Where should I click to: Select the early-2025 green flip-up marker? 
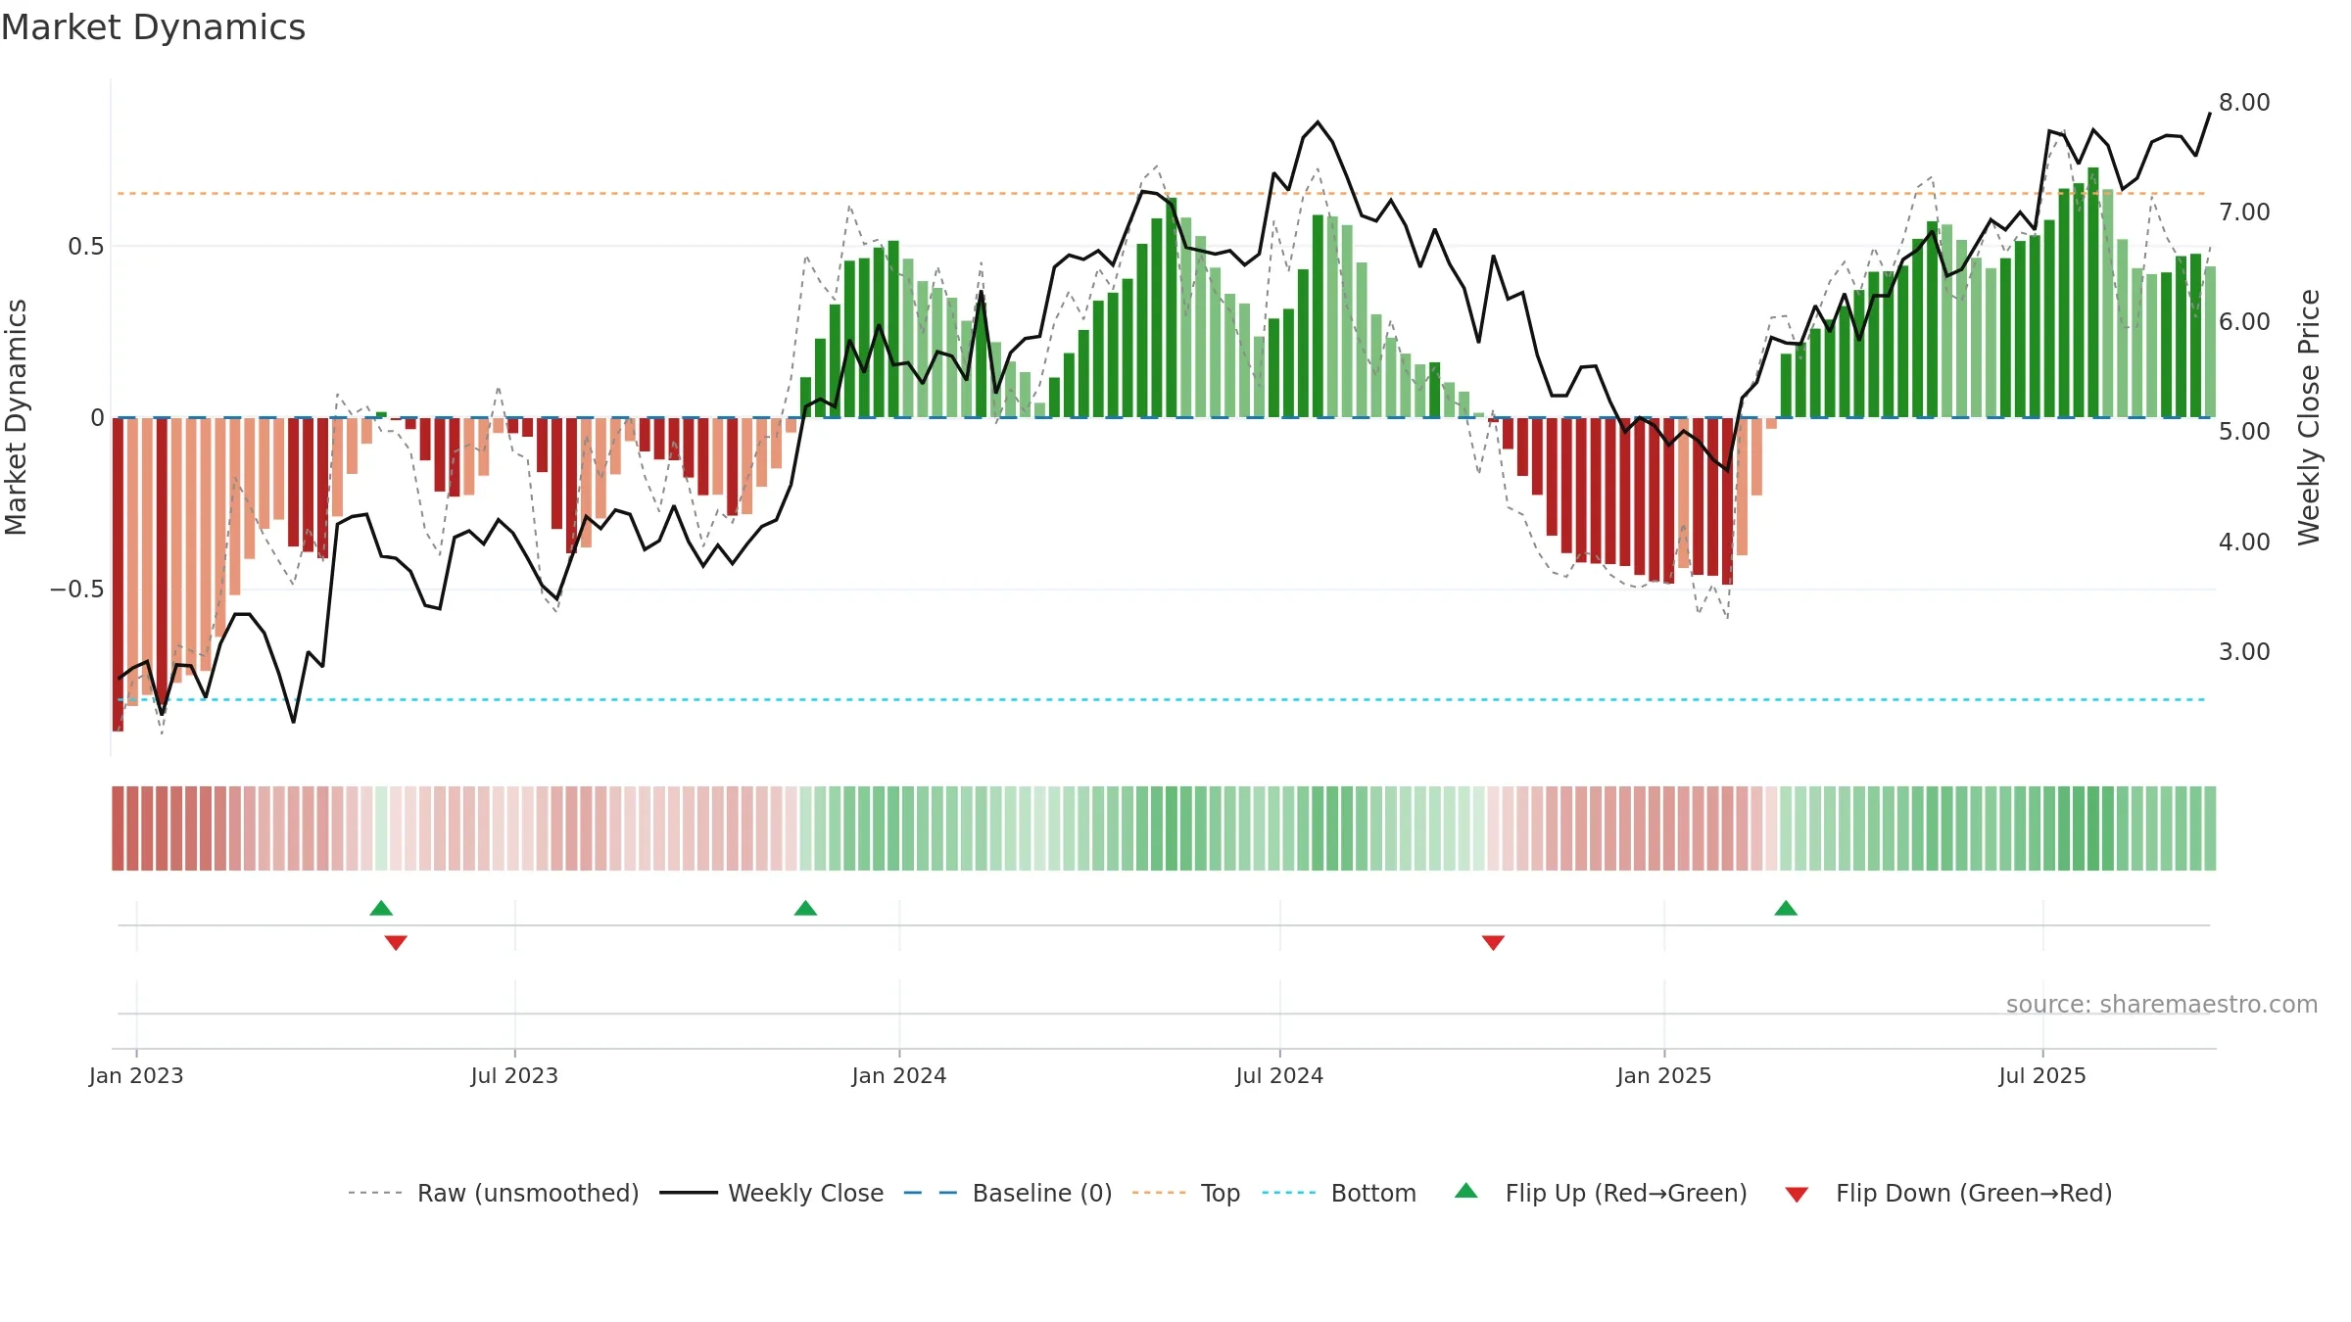point(1786,908)
